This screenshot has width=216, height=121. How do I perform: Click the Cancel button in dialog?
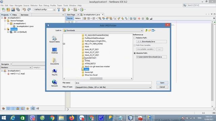tap(162, 87)
